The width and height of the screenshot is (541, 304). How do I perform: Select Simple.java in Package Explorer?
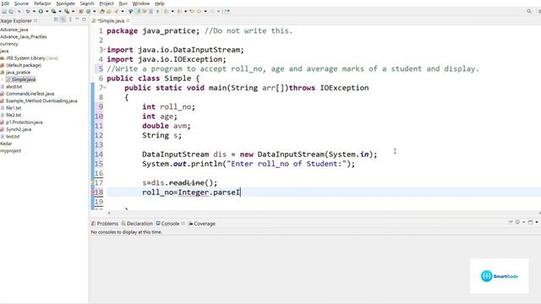pyautogui.click(x=20, y=79)
